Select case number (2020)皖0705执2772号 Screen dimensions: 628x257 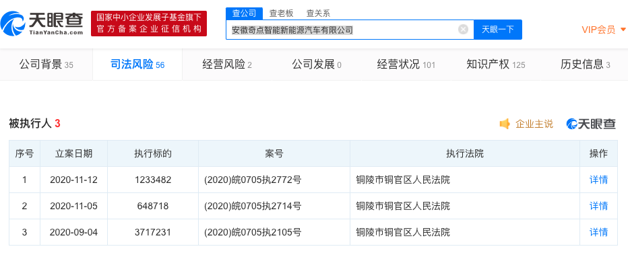[x=252, y=180]
